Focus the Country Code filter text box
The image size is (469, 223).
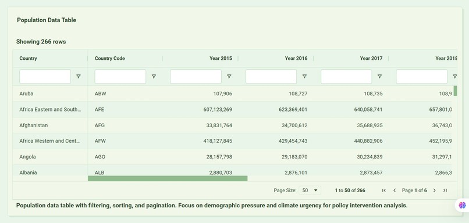click(120, 77)
